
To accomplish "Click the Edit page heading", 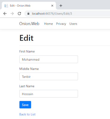I will coord(26,38).
